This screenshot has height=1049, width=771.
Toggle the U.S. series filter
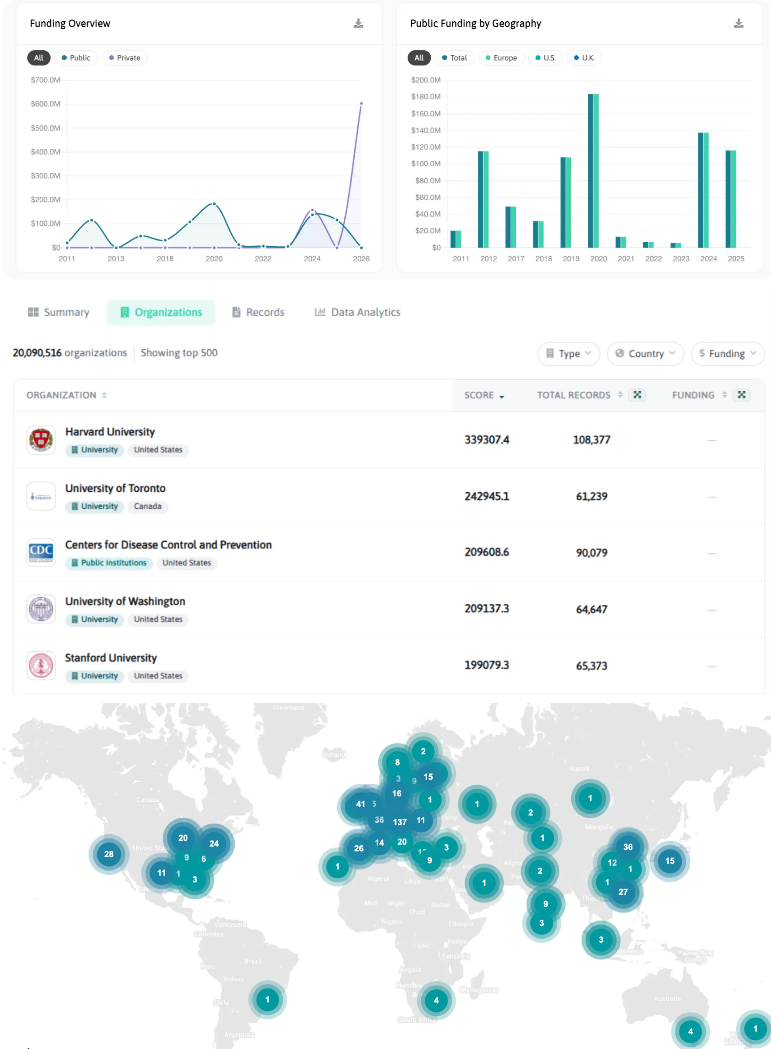coord(545,58)
